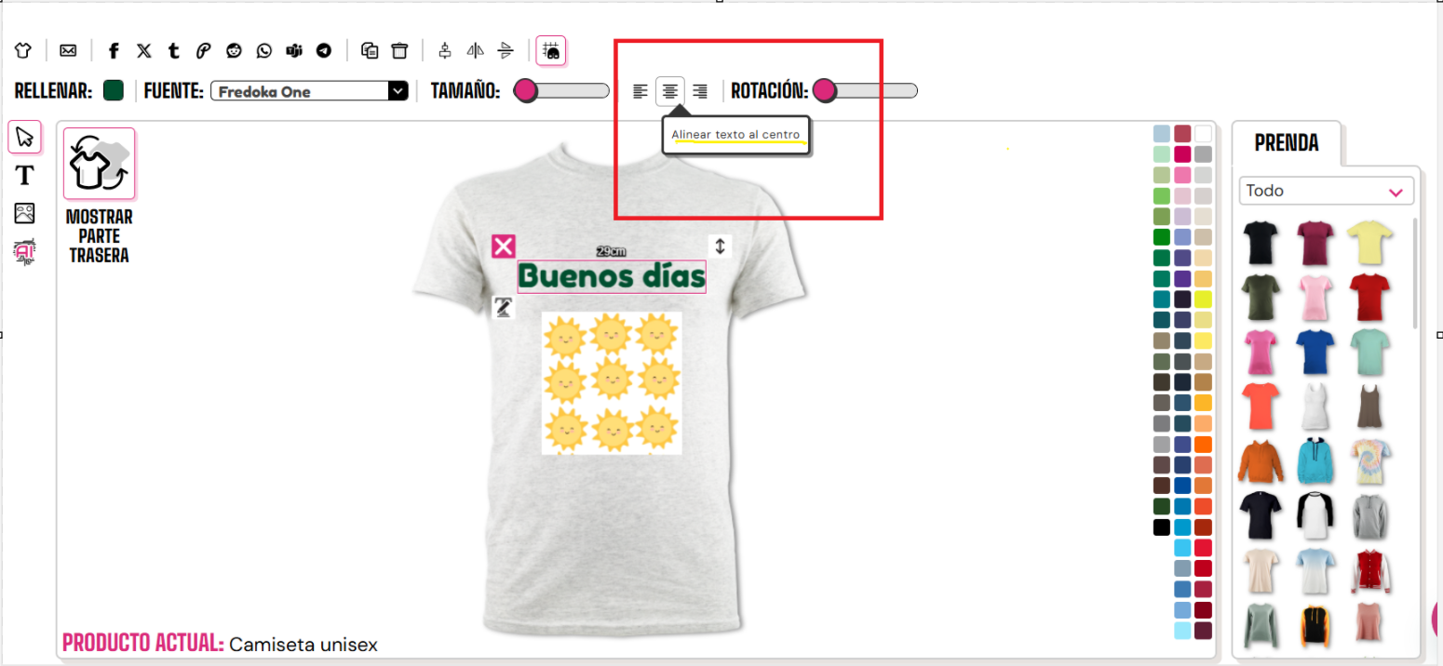Duplicate the selected element
The height and width of the screenshot is (666, 1443).
coord(370,50)
